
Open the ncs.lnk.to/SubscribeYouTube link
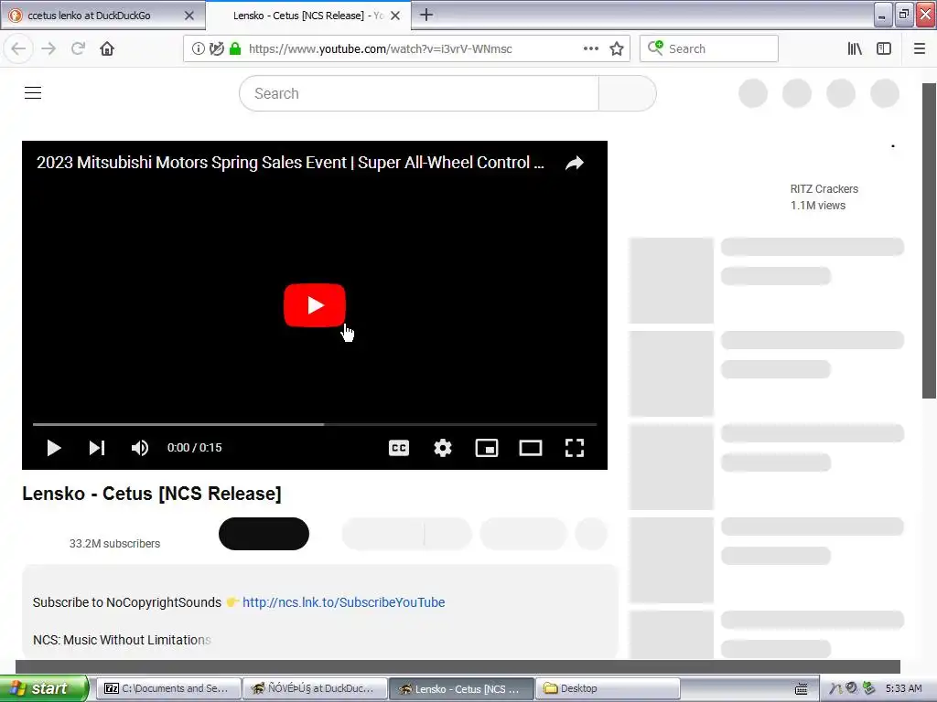344,602
